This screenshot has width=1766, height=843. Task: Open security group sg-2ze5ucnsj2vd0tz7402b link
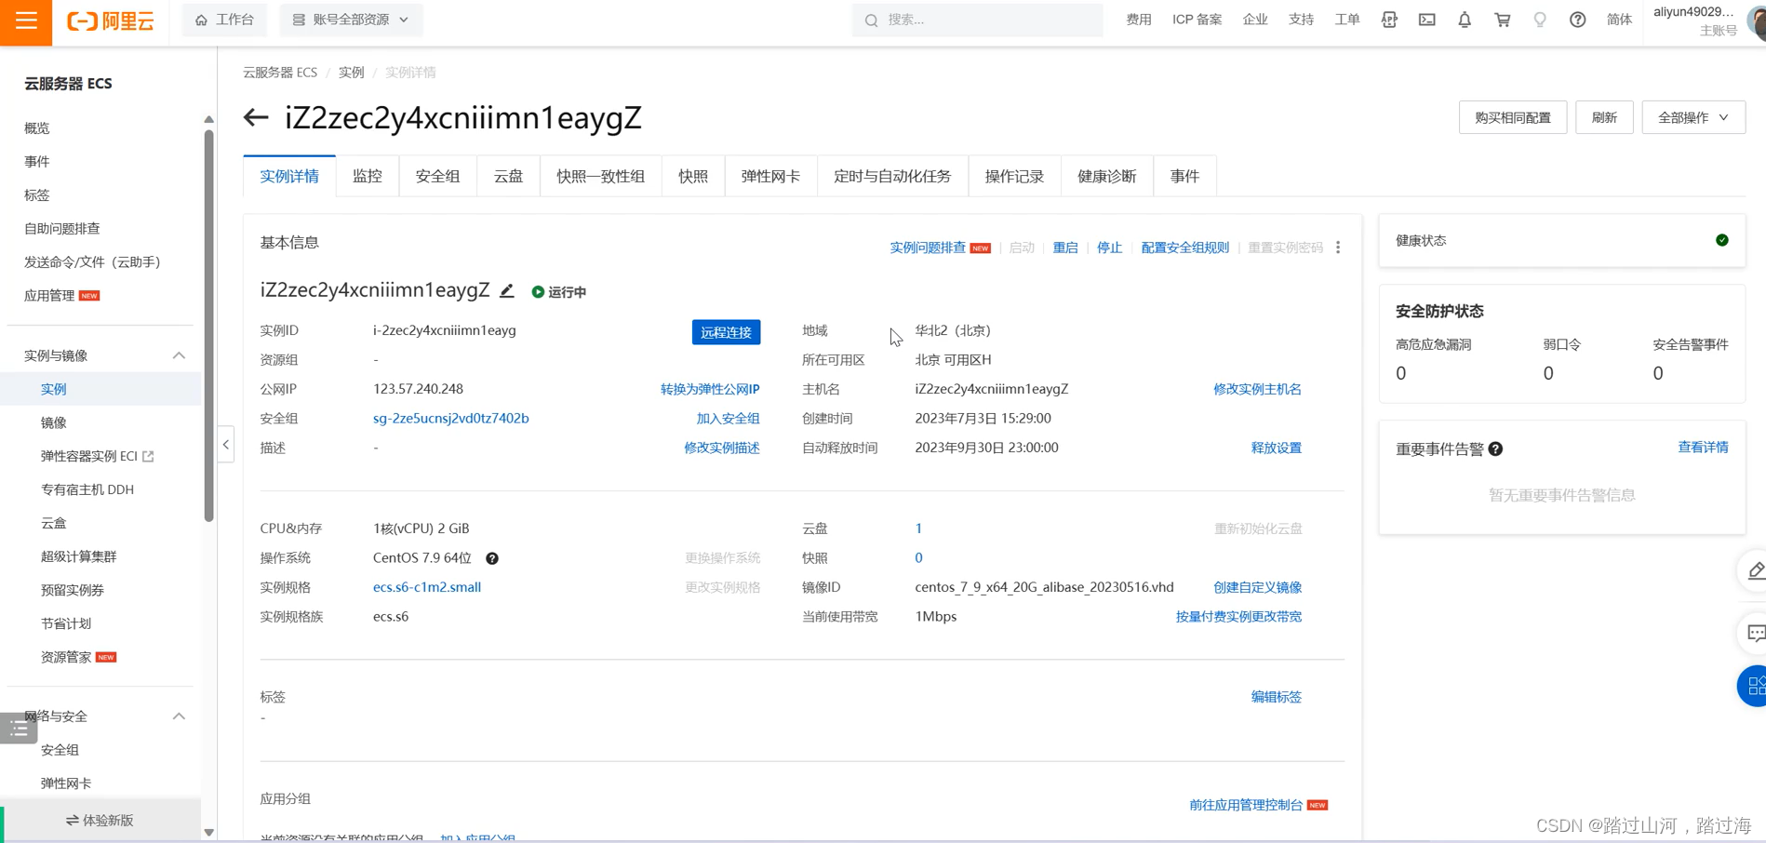(x=451, y=419)
